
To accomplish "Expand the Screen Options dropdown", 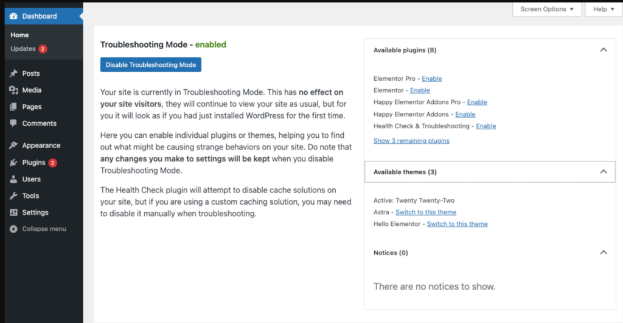I will pos(547,9).
